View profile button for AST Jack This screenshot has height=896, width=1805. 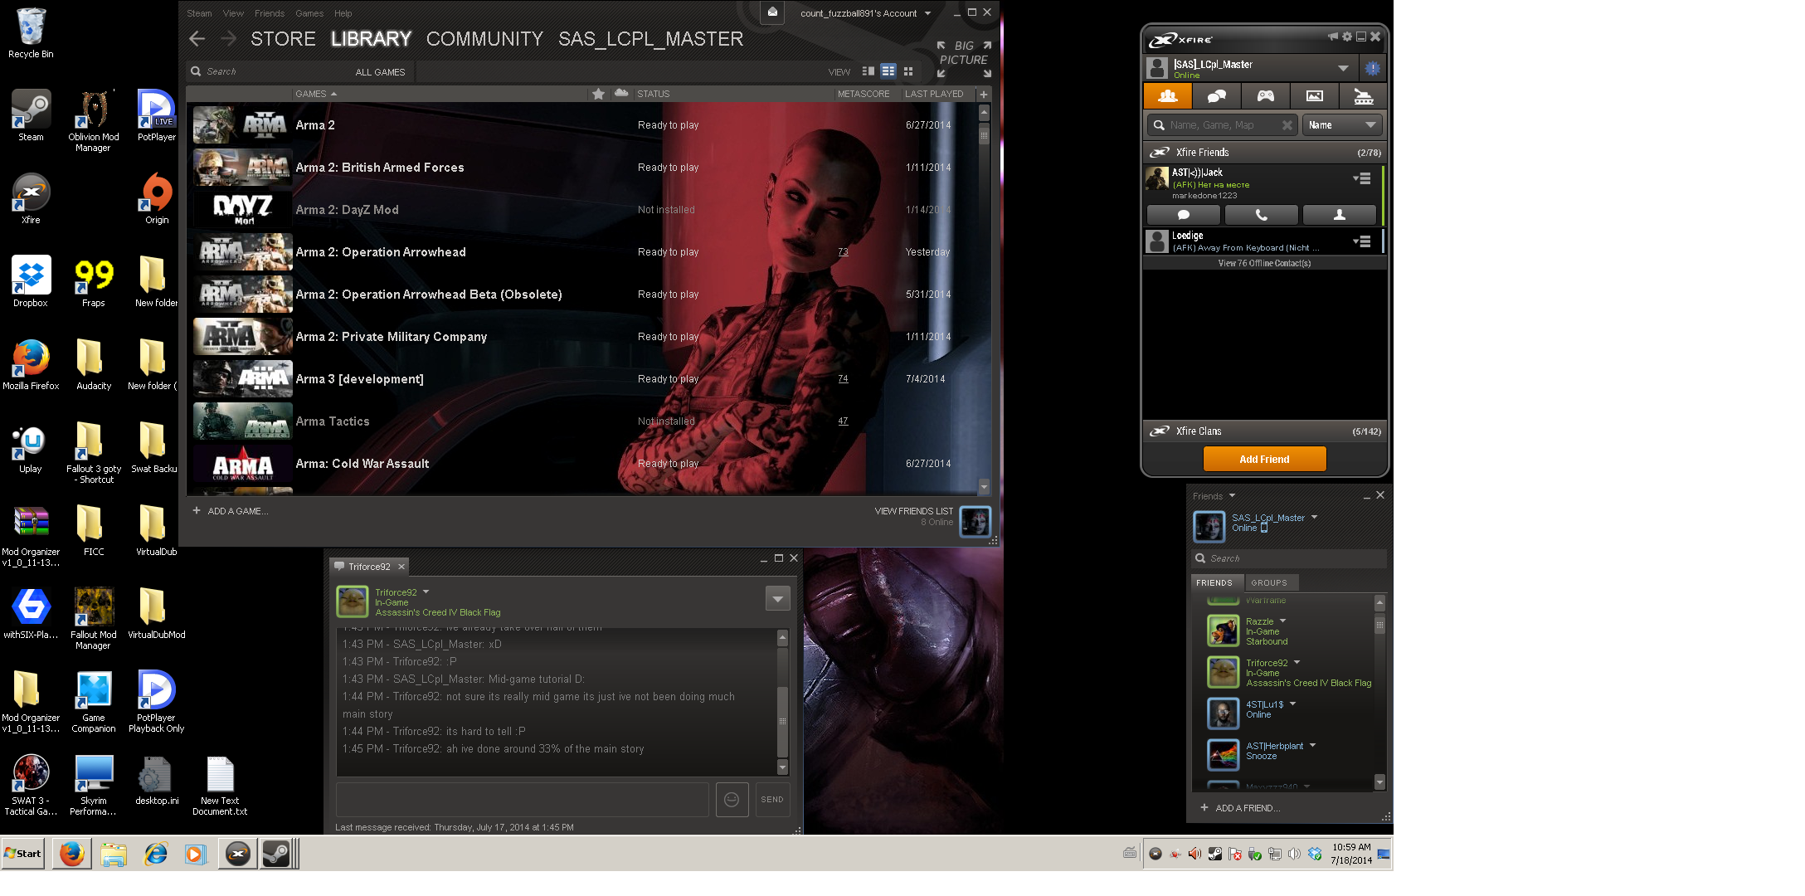1339,215
